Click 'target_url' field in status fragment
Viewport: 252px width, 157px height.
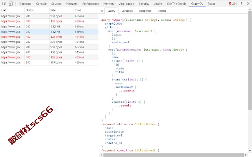113,135
